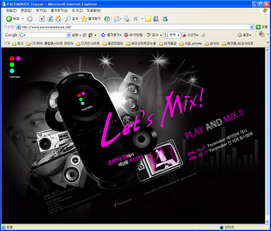Image resolution: width=271 pixels, height=231 pixels.
Task: Click the translate 번역 button
Action: pyautogui.click(x=170, y=35)
